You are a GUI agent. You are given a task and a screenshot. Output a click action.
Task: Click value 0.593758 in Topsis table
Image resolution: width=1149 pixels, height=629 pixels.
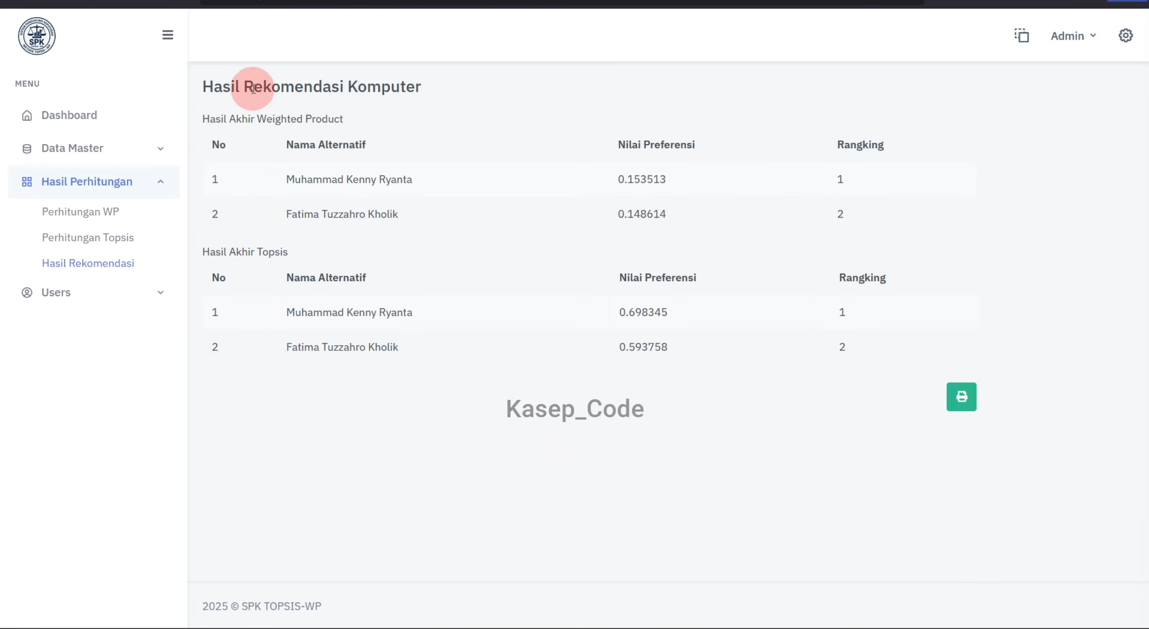(x=643, y=347)
